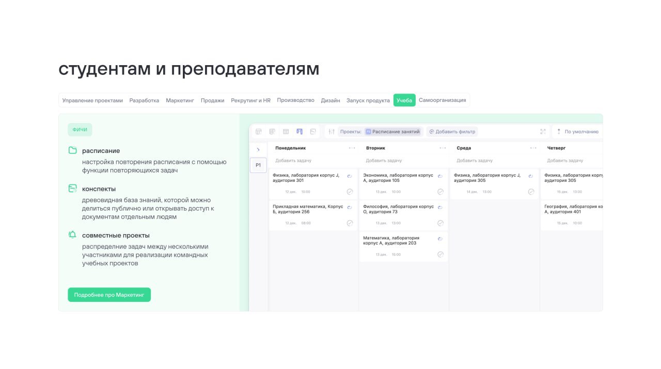Click Добавить задачу field under Вторник
The height and width of the screenshot is (369, 661).
[x=384, y=161]
